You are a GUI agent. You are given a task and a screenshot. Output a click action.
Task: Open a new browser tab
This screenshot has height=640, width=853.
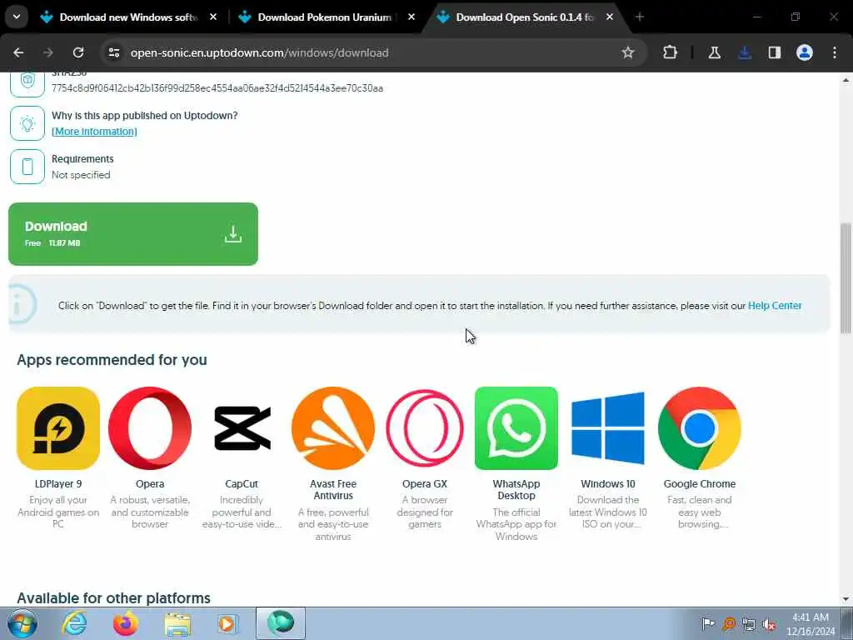(x=640, y=17)
